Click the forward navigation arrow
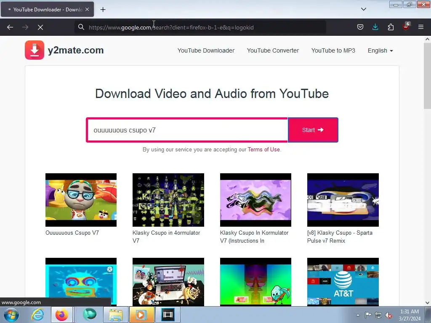This screenshot has height=323, width=431. coord(25,27)
